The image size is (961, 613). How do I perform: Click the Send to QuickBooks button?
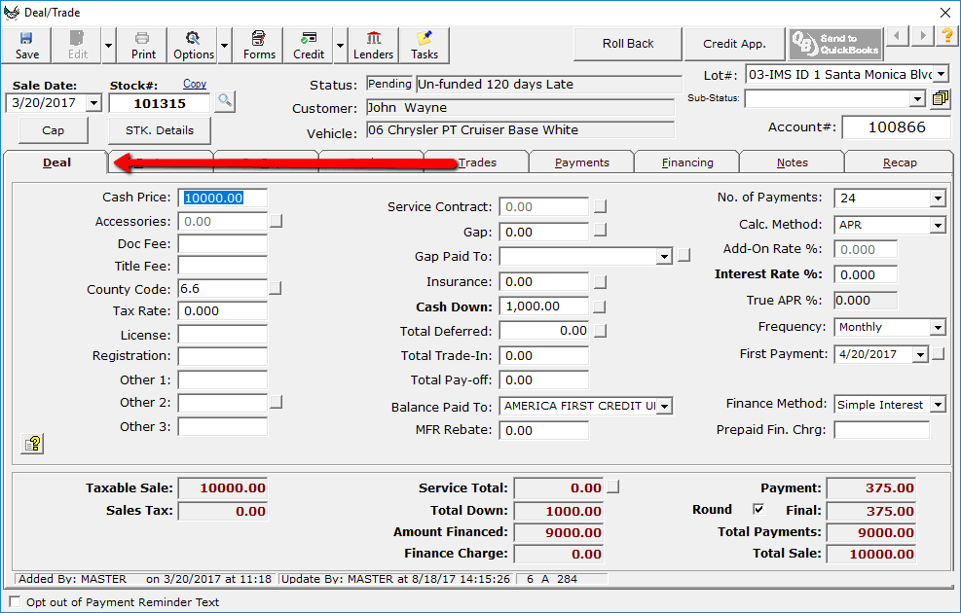pyautogui.click(x=834, y=44)
